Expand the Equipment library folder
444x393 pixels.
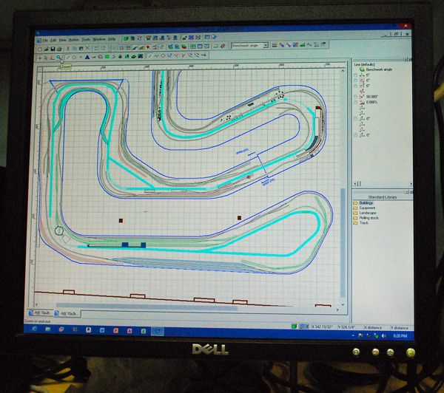(x=356, y=208)
